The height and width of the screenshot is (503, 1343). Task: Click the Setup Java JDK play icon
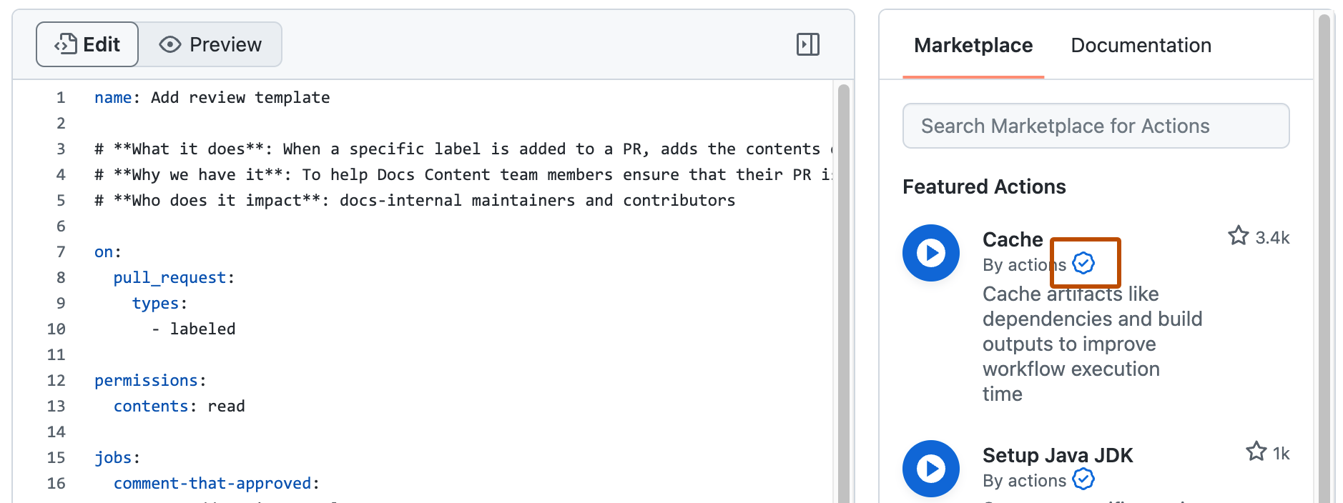tap(930, 469)
